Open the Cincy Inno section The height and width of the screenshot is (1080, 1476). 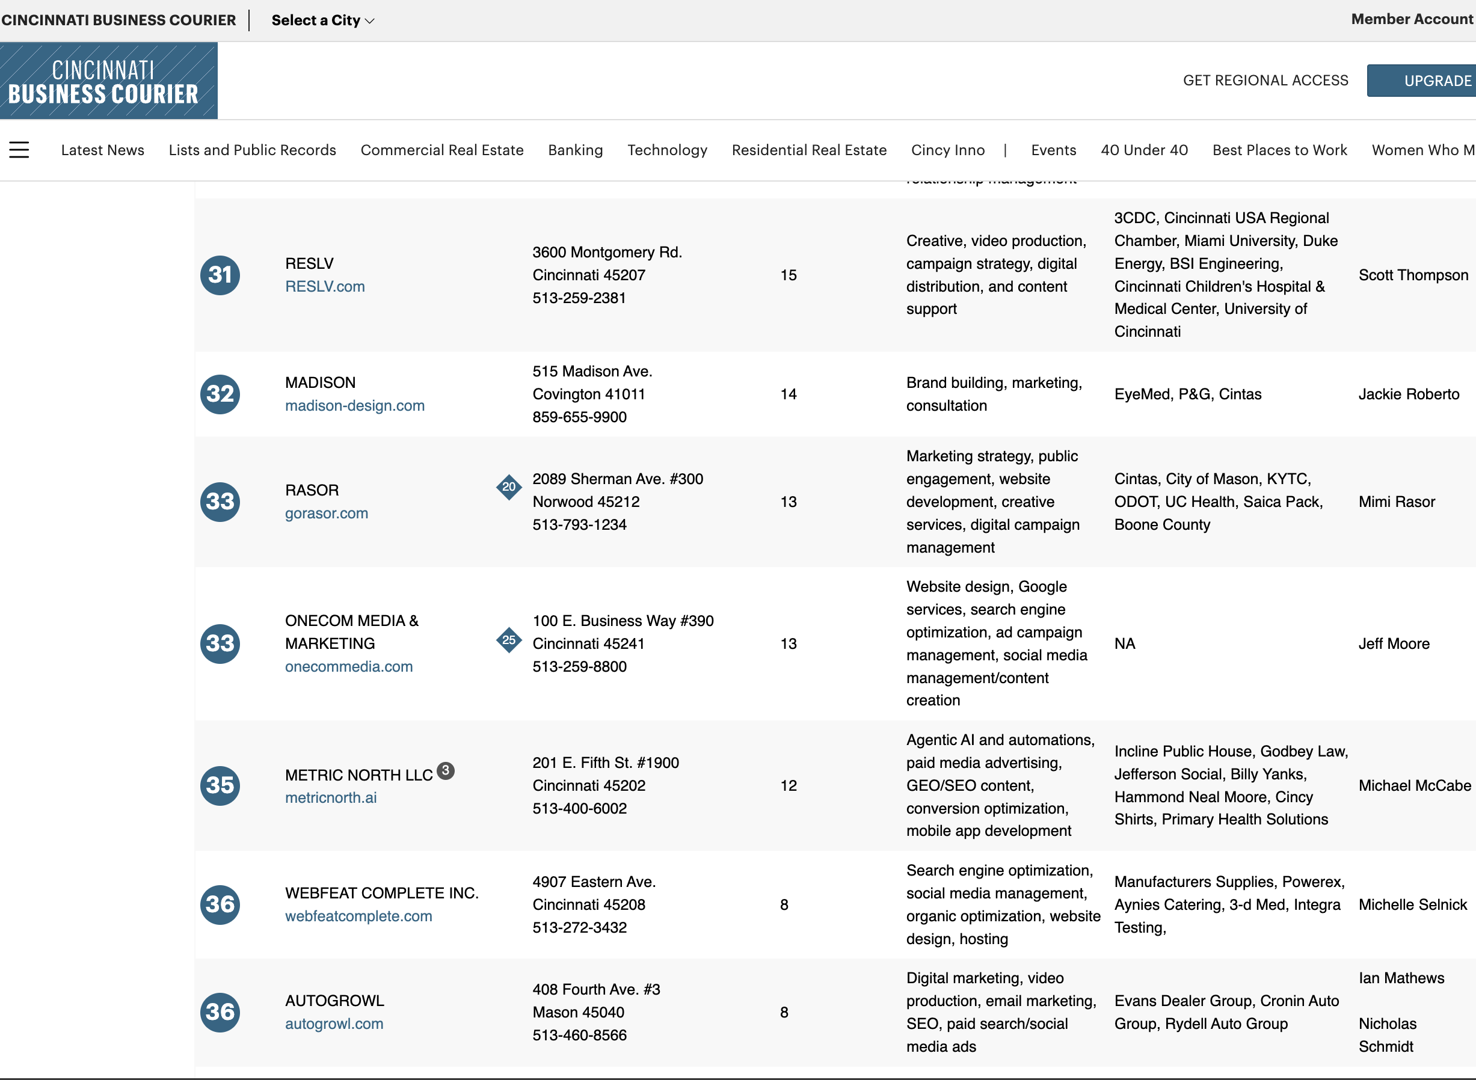tap(947, 150)
